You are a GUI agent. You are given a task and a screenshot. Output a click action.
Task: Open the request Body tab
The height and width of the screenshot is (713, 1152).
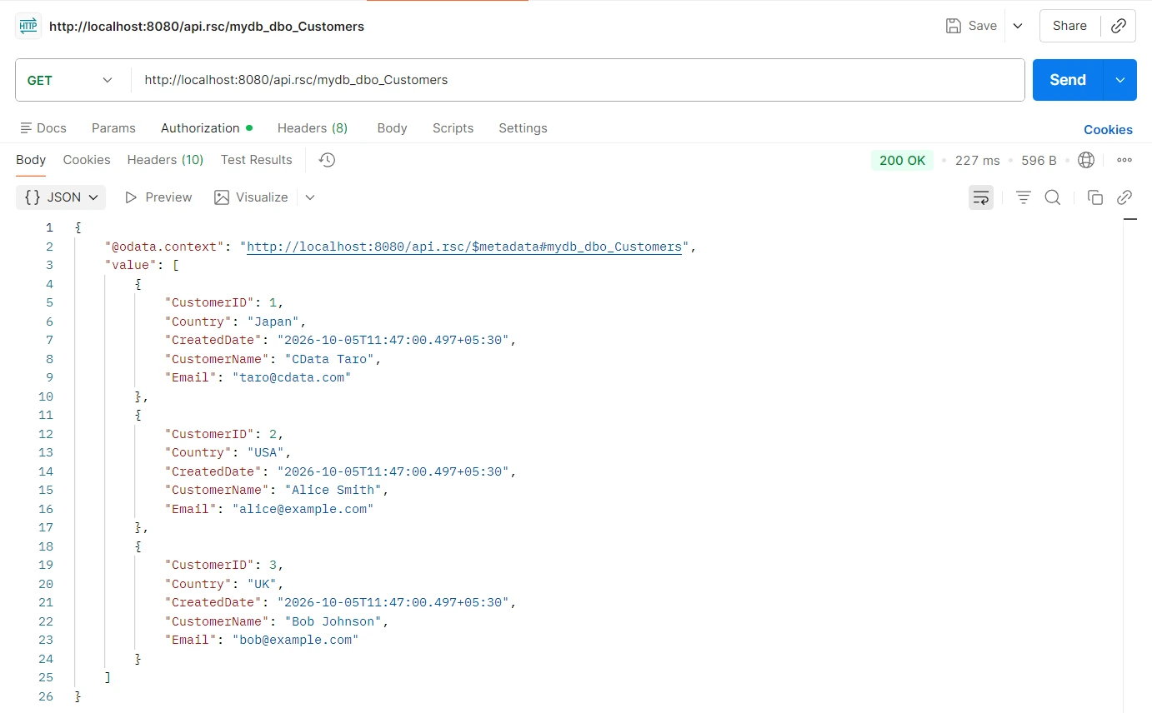tap(392, 128)
